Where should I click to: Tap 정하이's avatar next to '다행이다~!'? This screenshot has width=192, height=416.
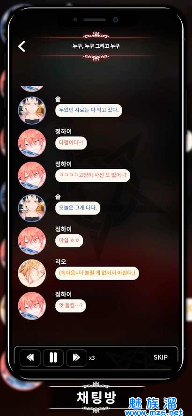[x=32, y=143]
